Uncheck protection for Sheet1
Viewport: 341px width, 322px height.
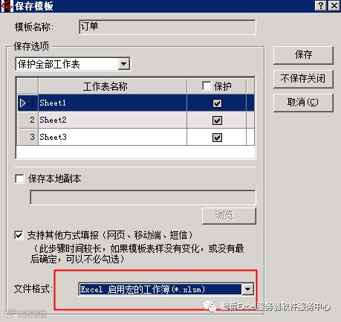click(217, 103)
